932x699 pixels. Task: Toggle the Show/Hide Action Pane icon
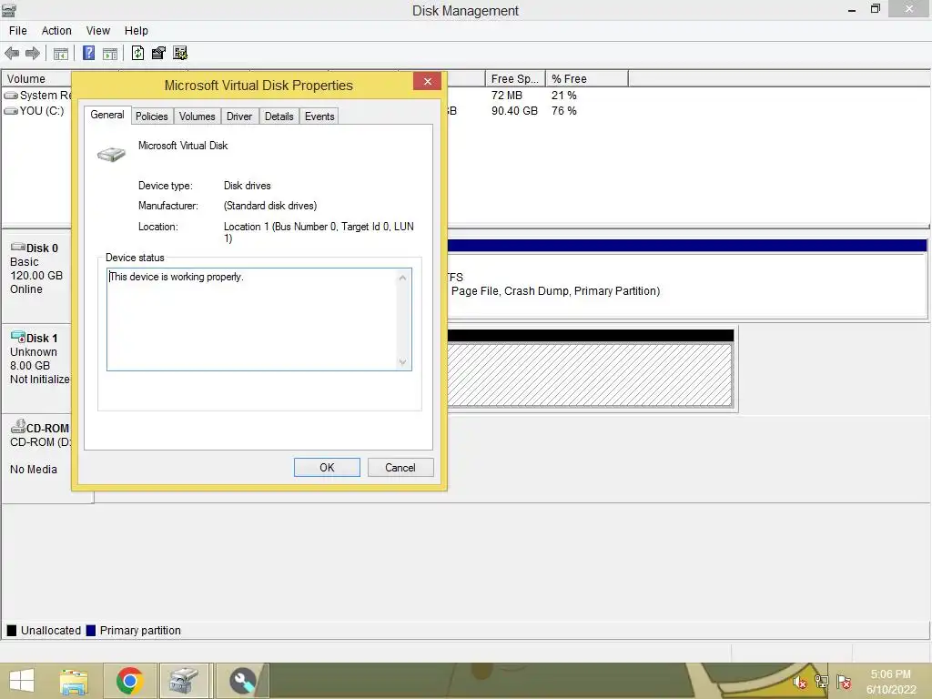click(x=110, y=54)
